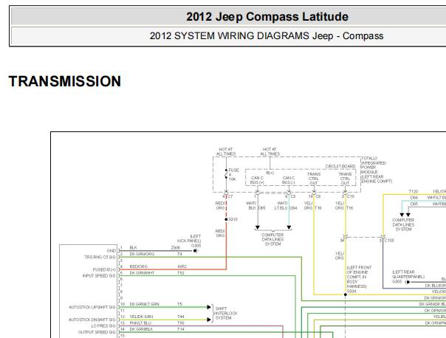Click the "TRANSMISSION" section heading
The height and width of the screenshot is (338, 446).
pos(65,81)
